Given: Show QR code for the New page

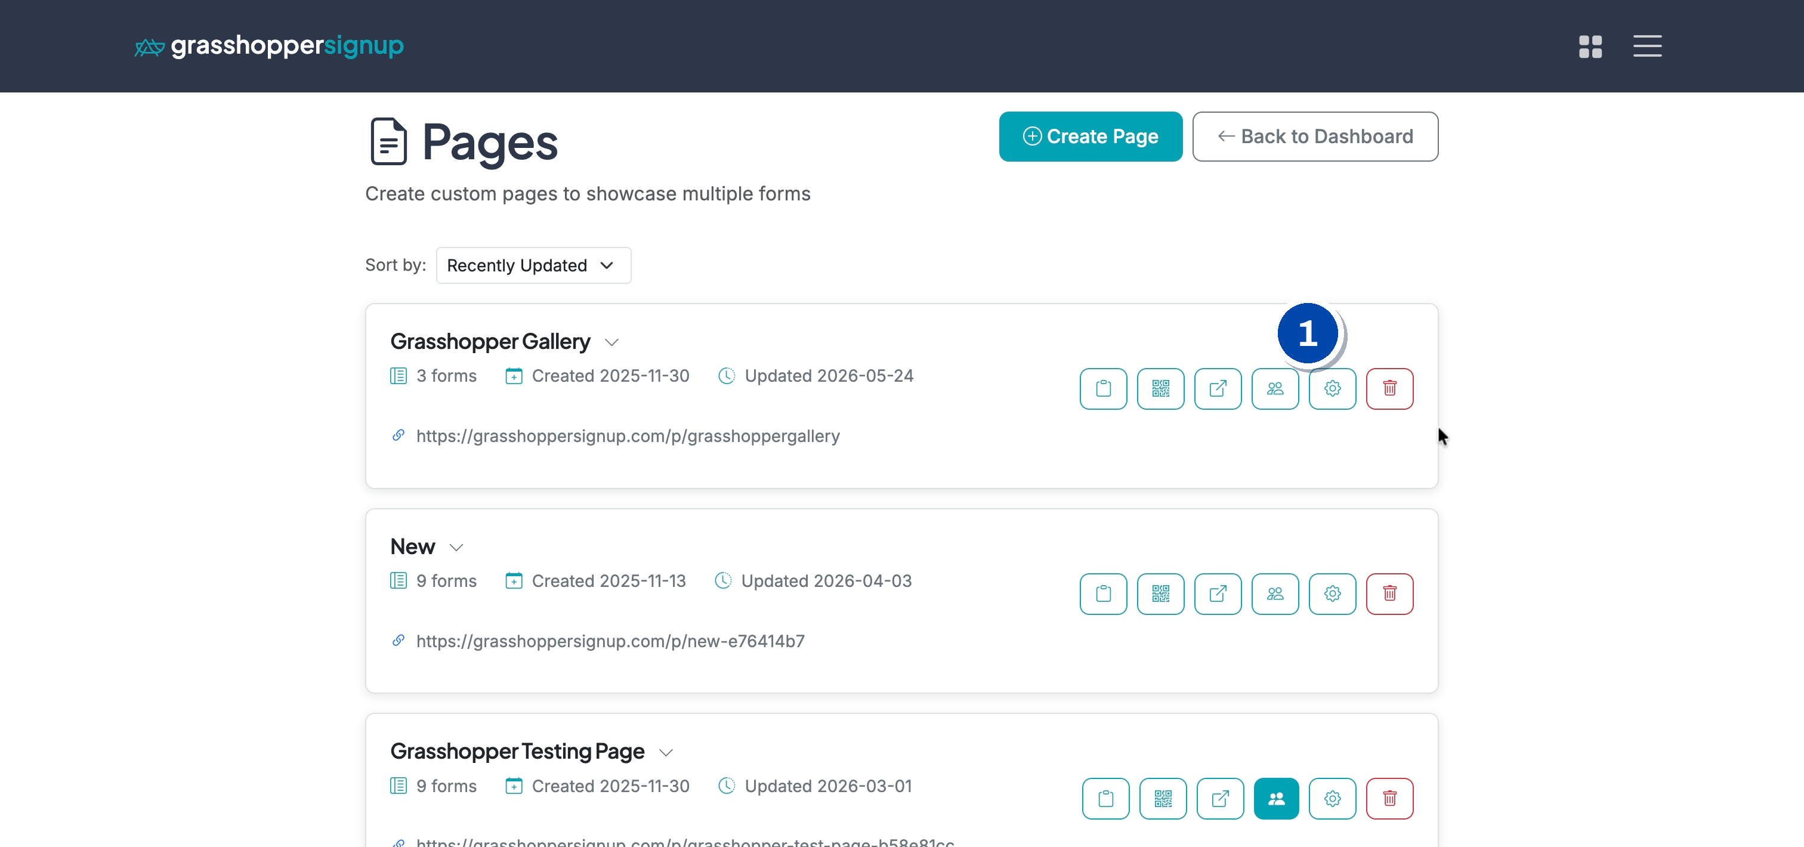Looking at the screenshot, I should (x=1160, y=593).
